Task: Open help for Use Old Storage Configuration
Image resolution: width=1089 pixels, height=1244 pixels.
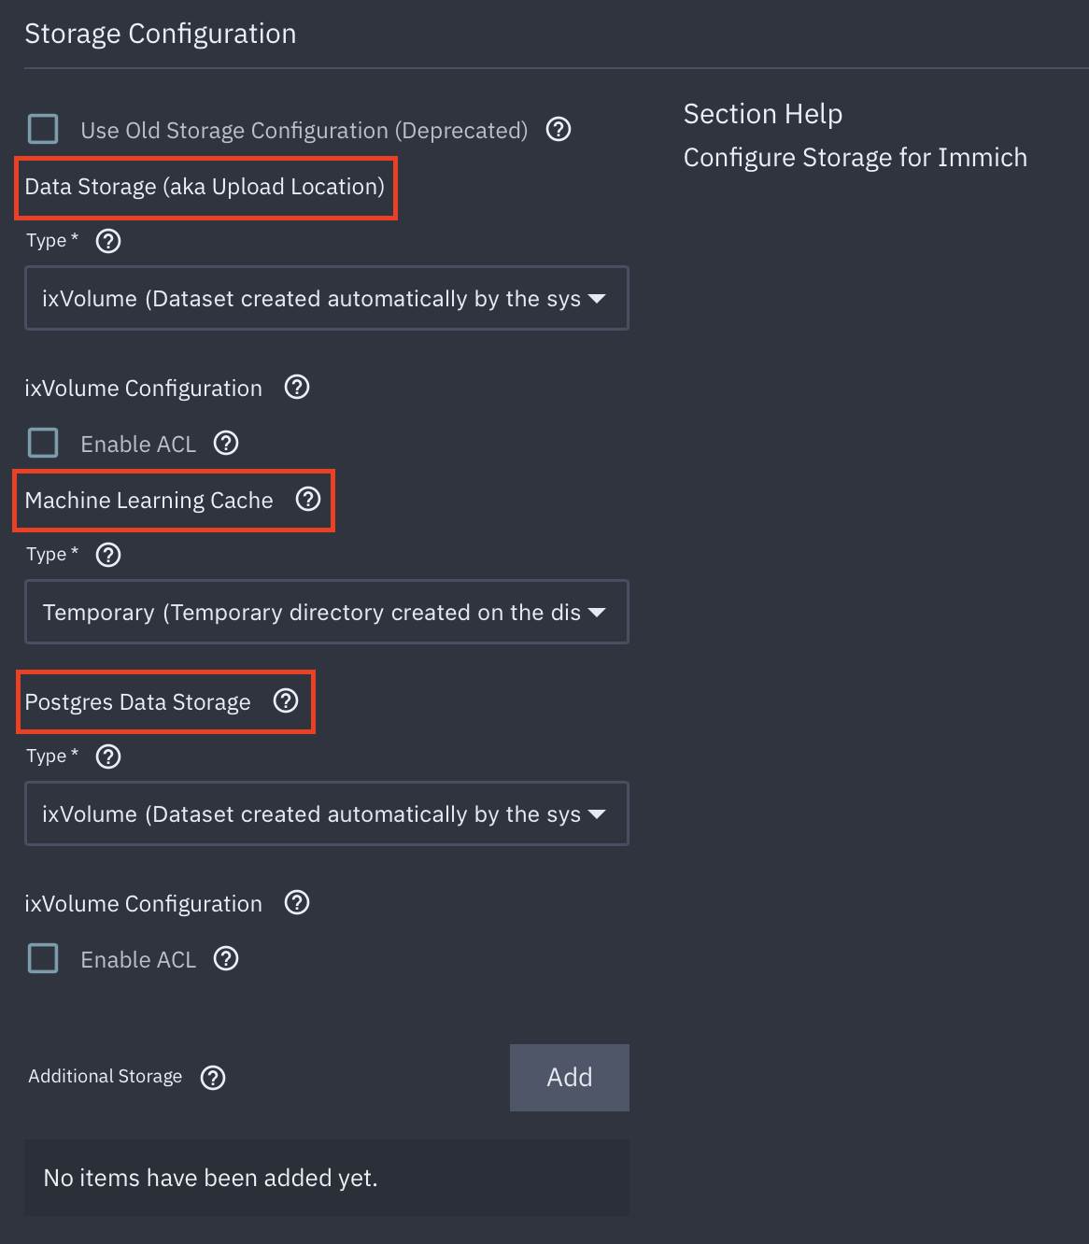Action: [x=558, y=129]
